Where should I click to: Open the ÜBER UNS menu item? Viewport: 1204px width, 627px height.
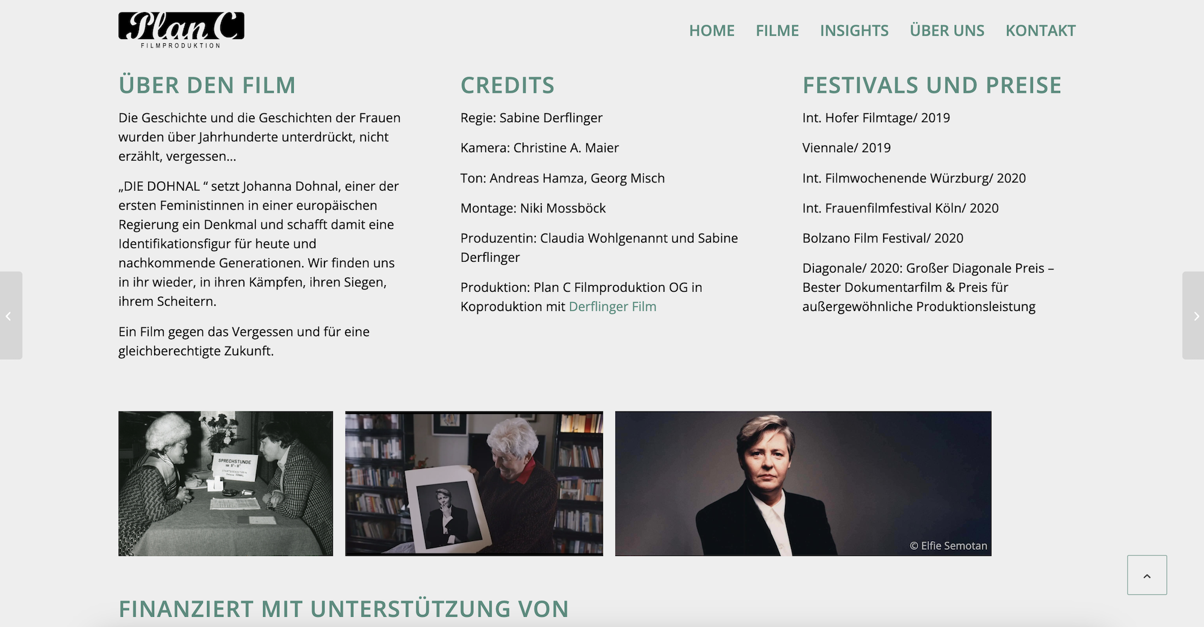click(x=947, y=31)
